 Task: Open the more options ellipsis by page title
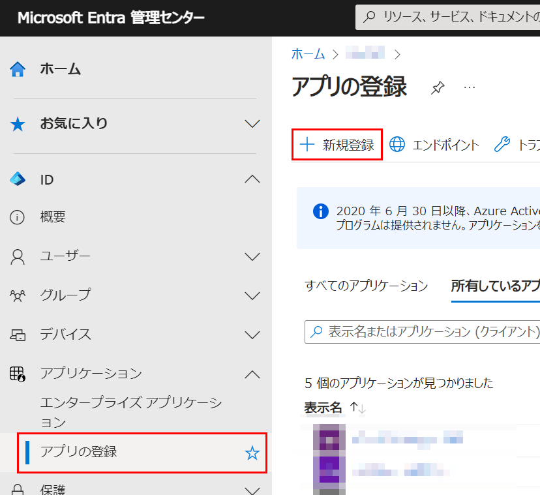click(470, 87)
